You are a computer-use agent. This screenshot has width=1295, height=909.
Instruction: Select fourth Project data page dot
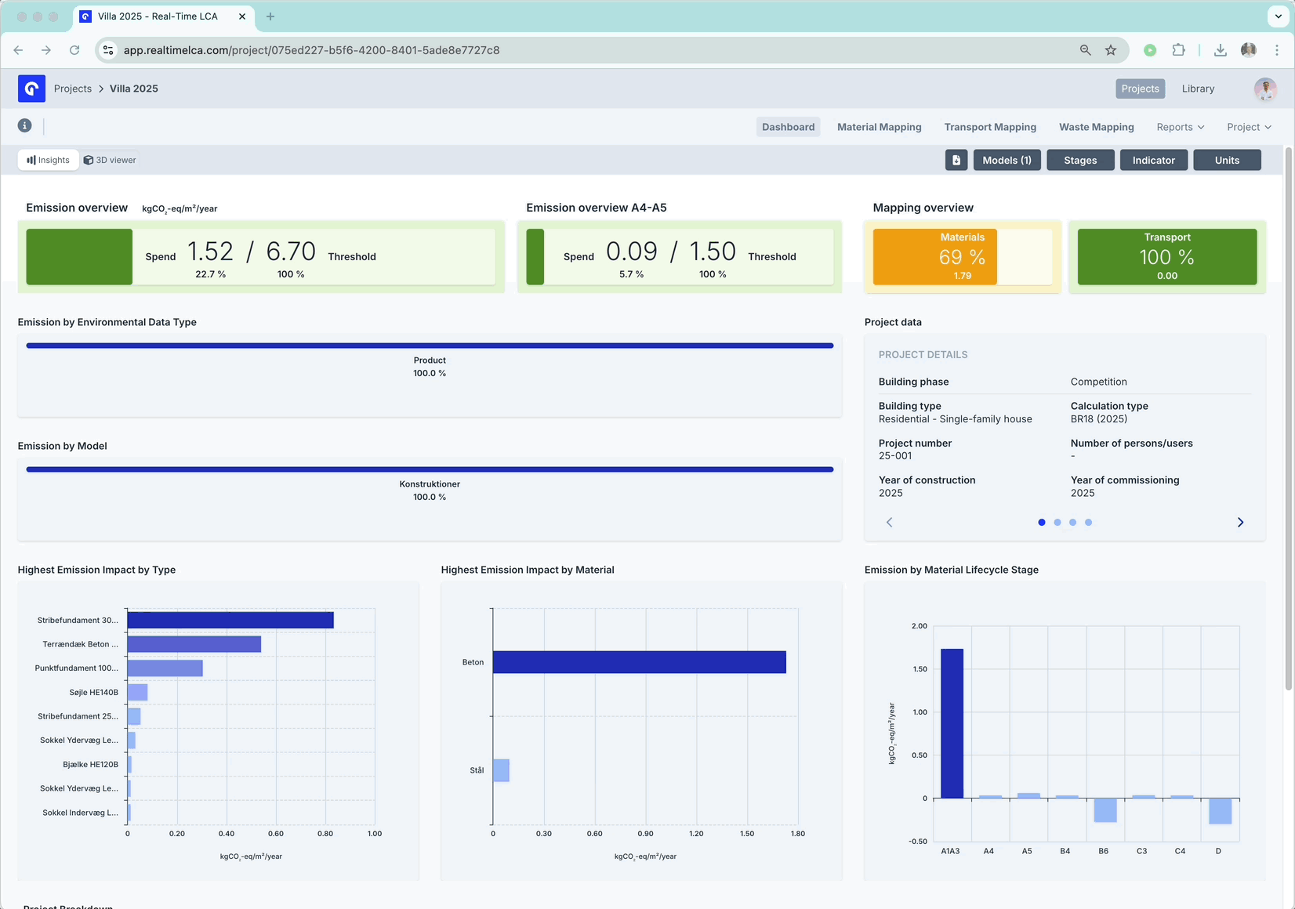click(x=1088, y=523)
